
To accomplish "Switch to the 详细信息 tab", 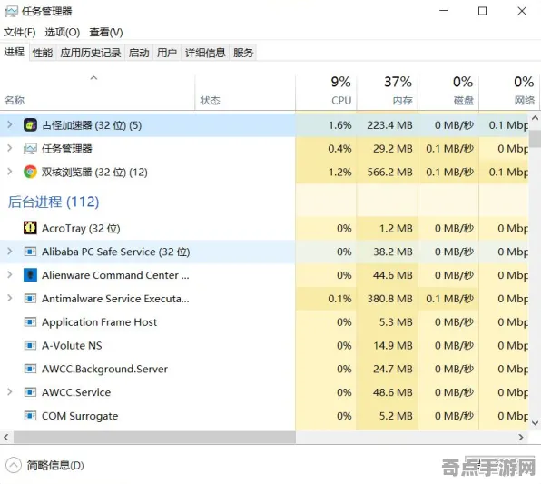I will (205, 53).
